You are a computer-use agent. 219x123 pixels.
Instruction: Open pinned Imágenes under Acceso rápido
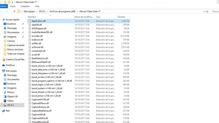coord(12,37)
